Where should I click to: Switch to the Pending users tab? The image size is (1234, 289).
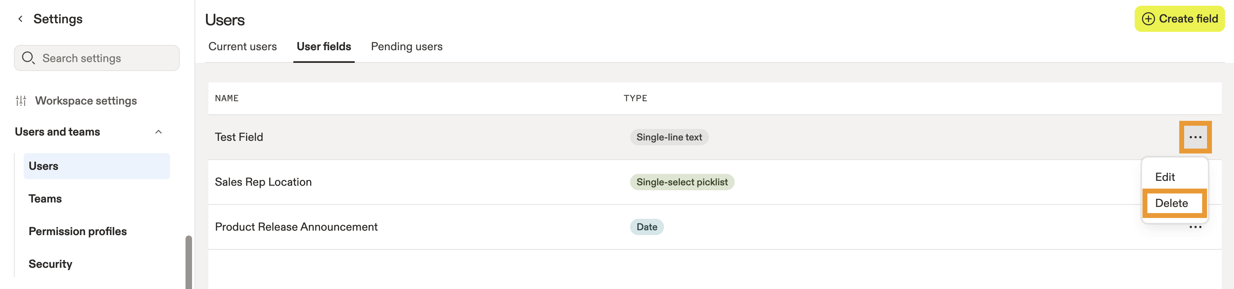click(x=406, y=47)
